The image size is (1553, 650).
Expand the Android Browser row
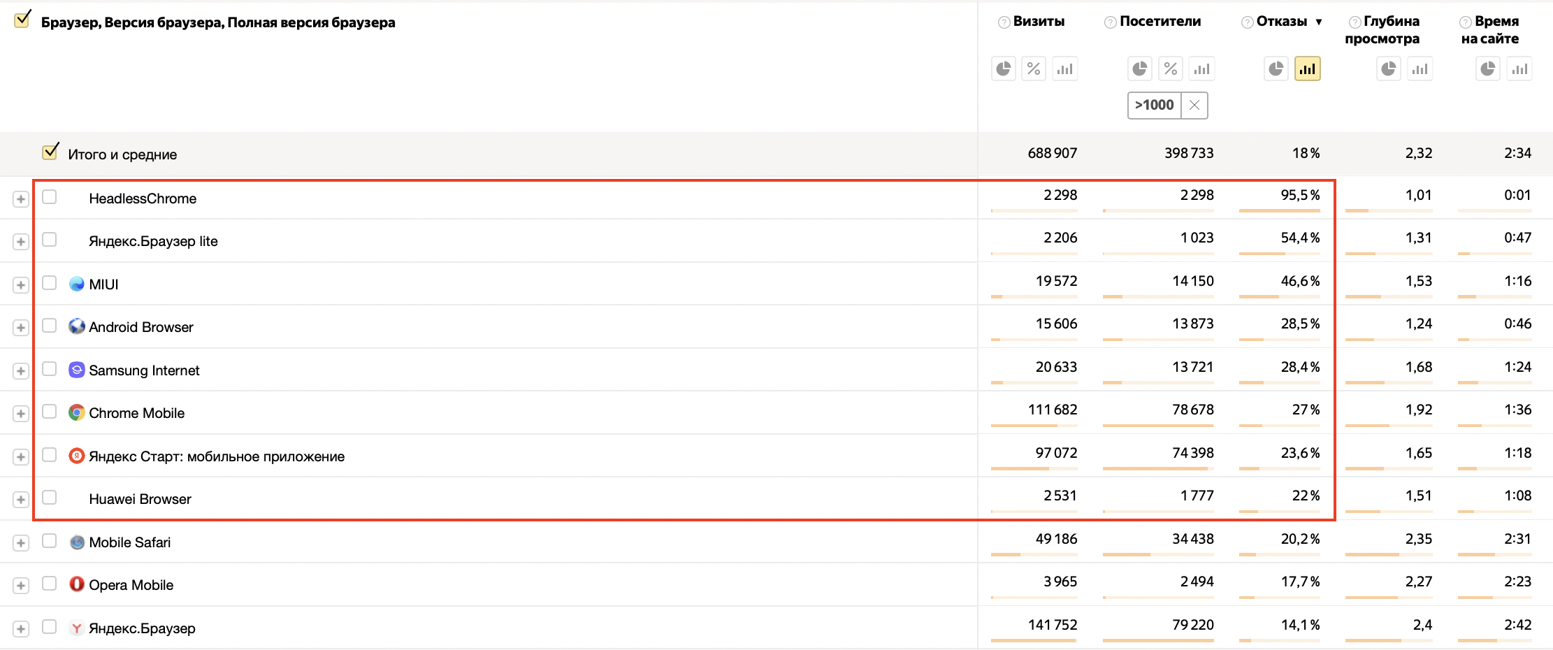pyautogui.click(x=21, y=328)
